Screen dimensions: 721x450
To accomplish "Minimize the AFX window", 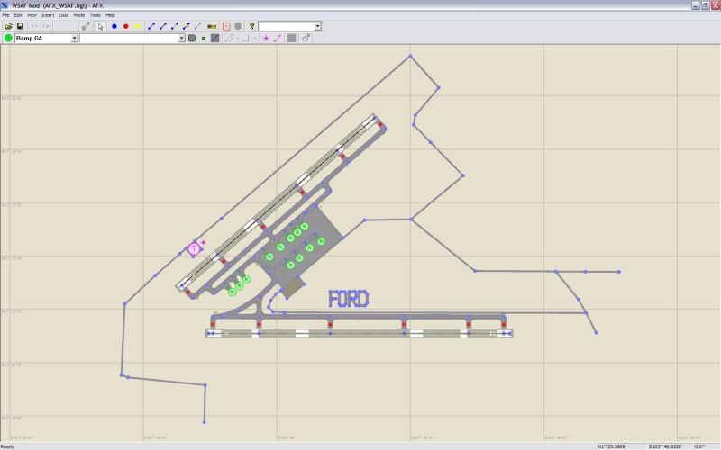I will (x=695, y=5).
